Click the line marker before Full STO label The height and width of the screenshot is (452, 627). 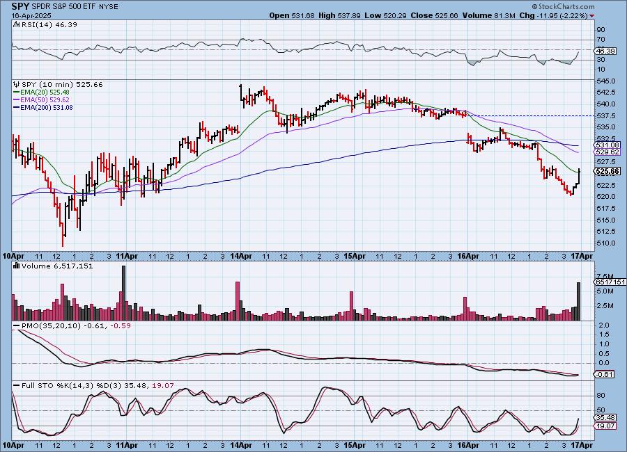(17, 386)
